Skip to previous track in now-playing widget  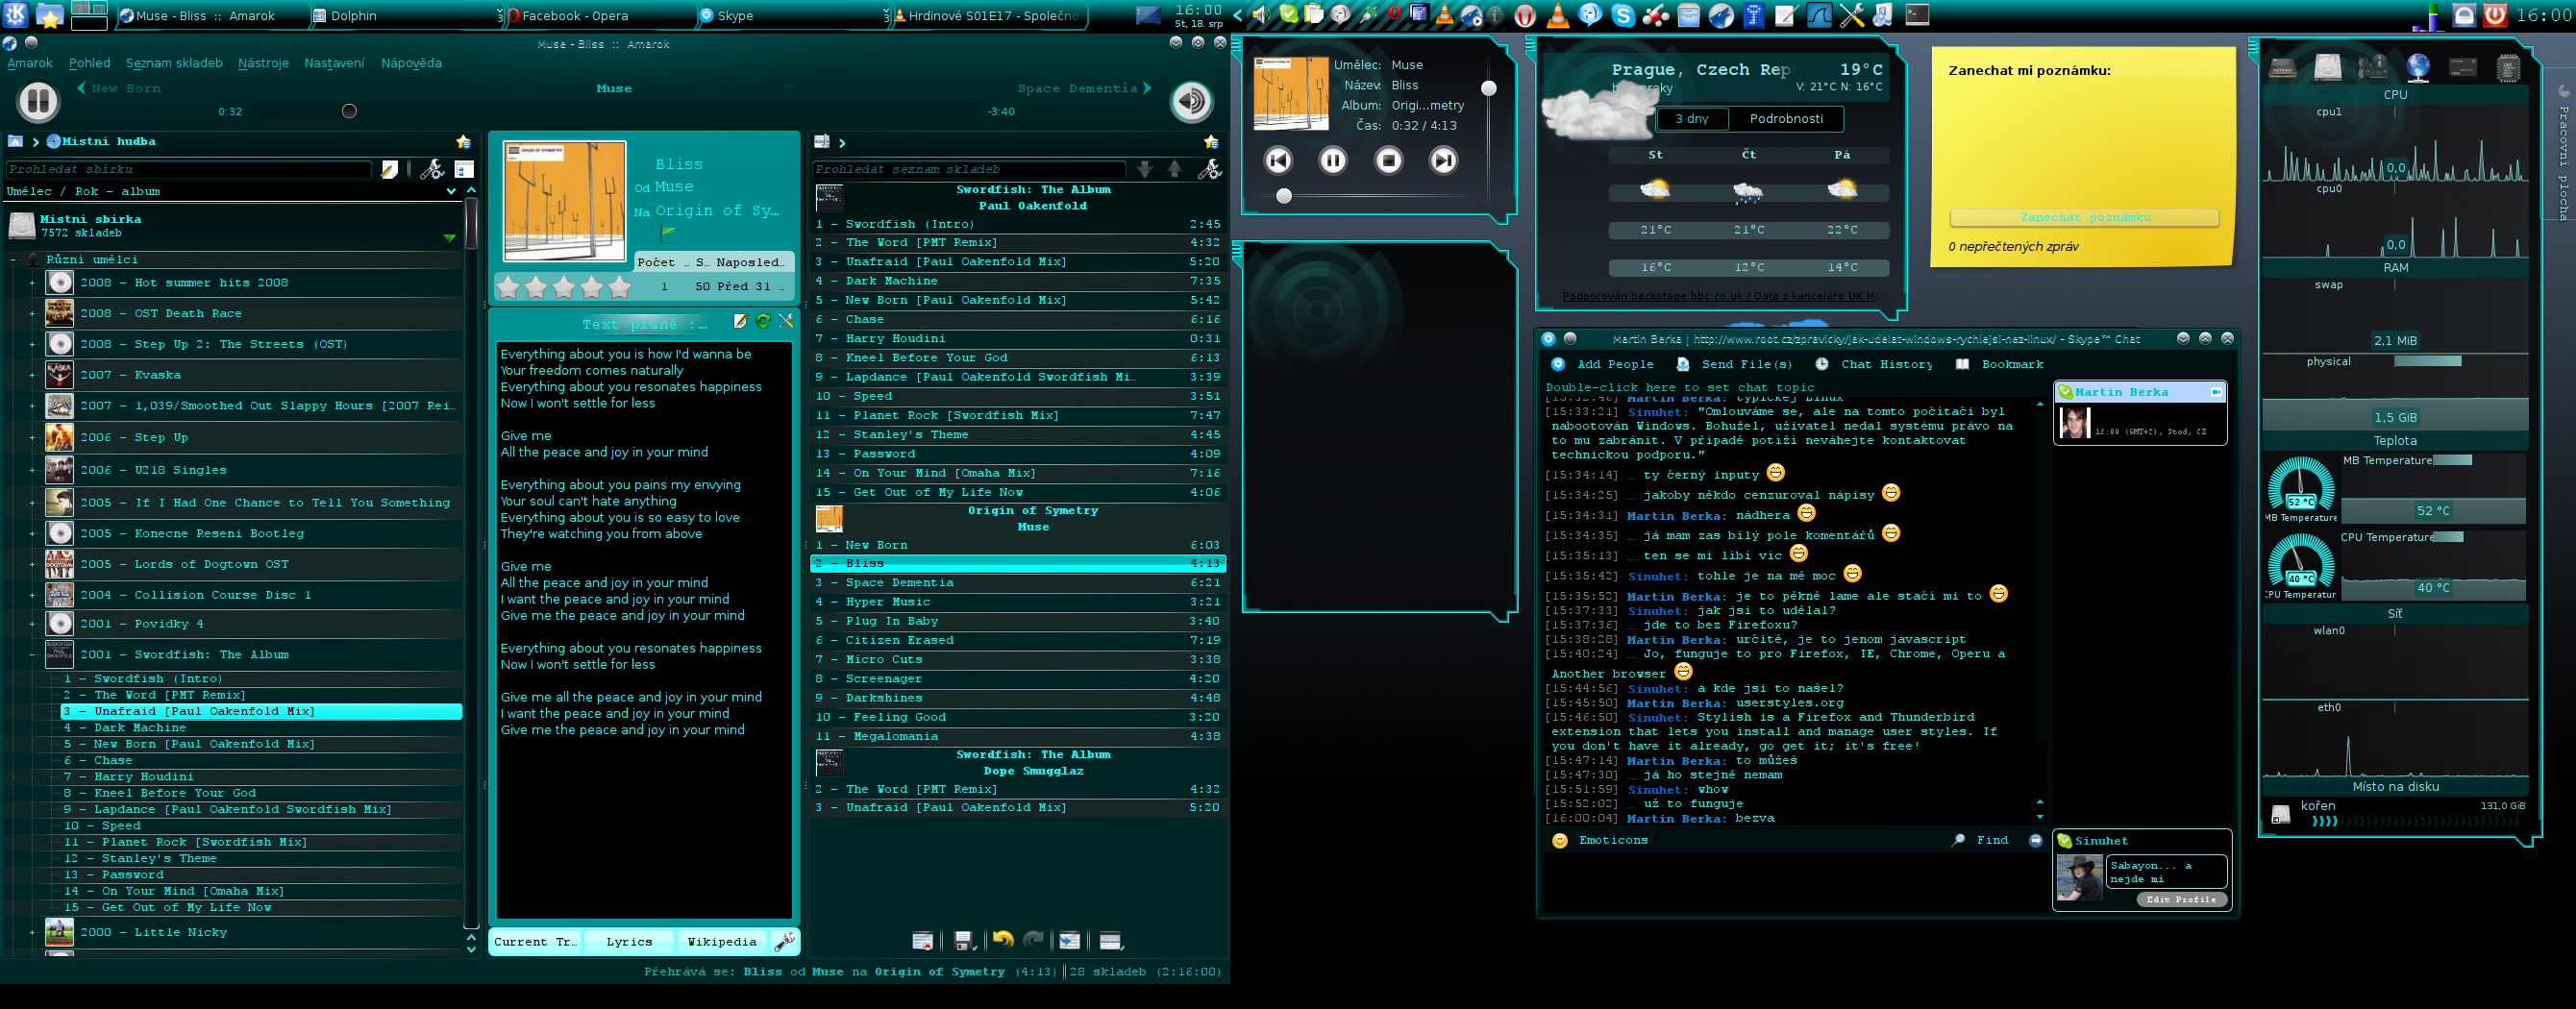pos(1278,160)
